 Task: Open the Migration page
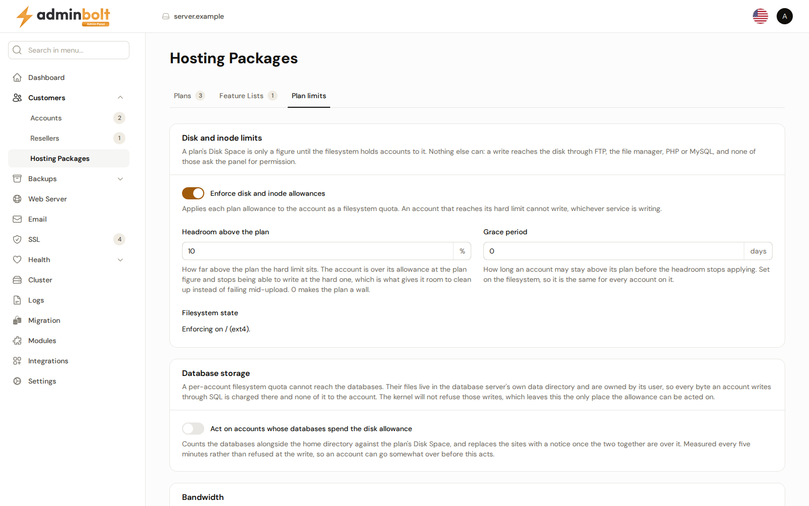69,320
